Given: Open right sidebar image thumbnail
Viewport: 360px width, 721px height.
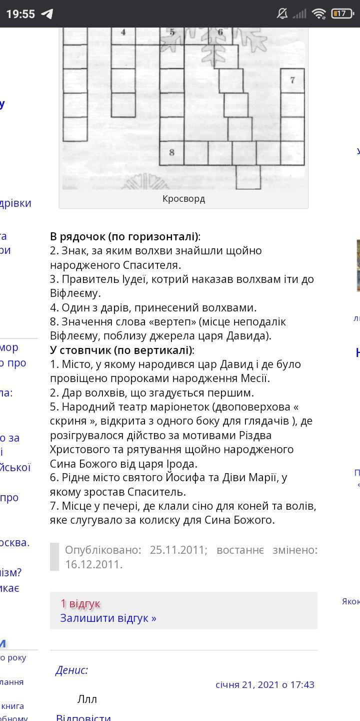Looking at the screenshot, I should point(358,265).
